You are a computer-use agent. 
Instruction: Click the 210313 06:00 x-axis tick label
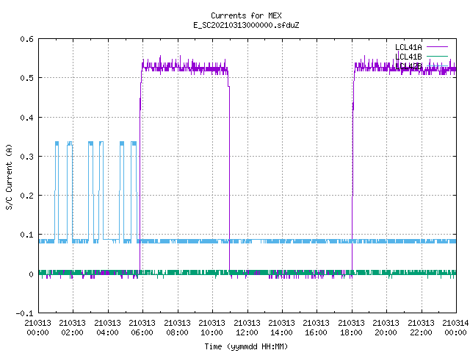click(142, 327)
